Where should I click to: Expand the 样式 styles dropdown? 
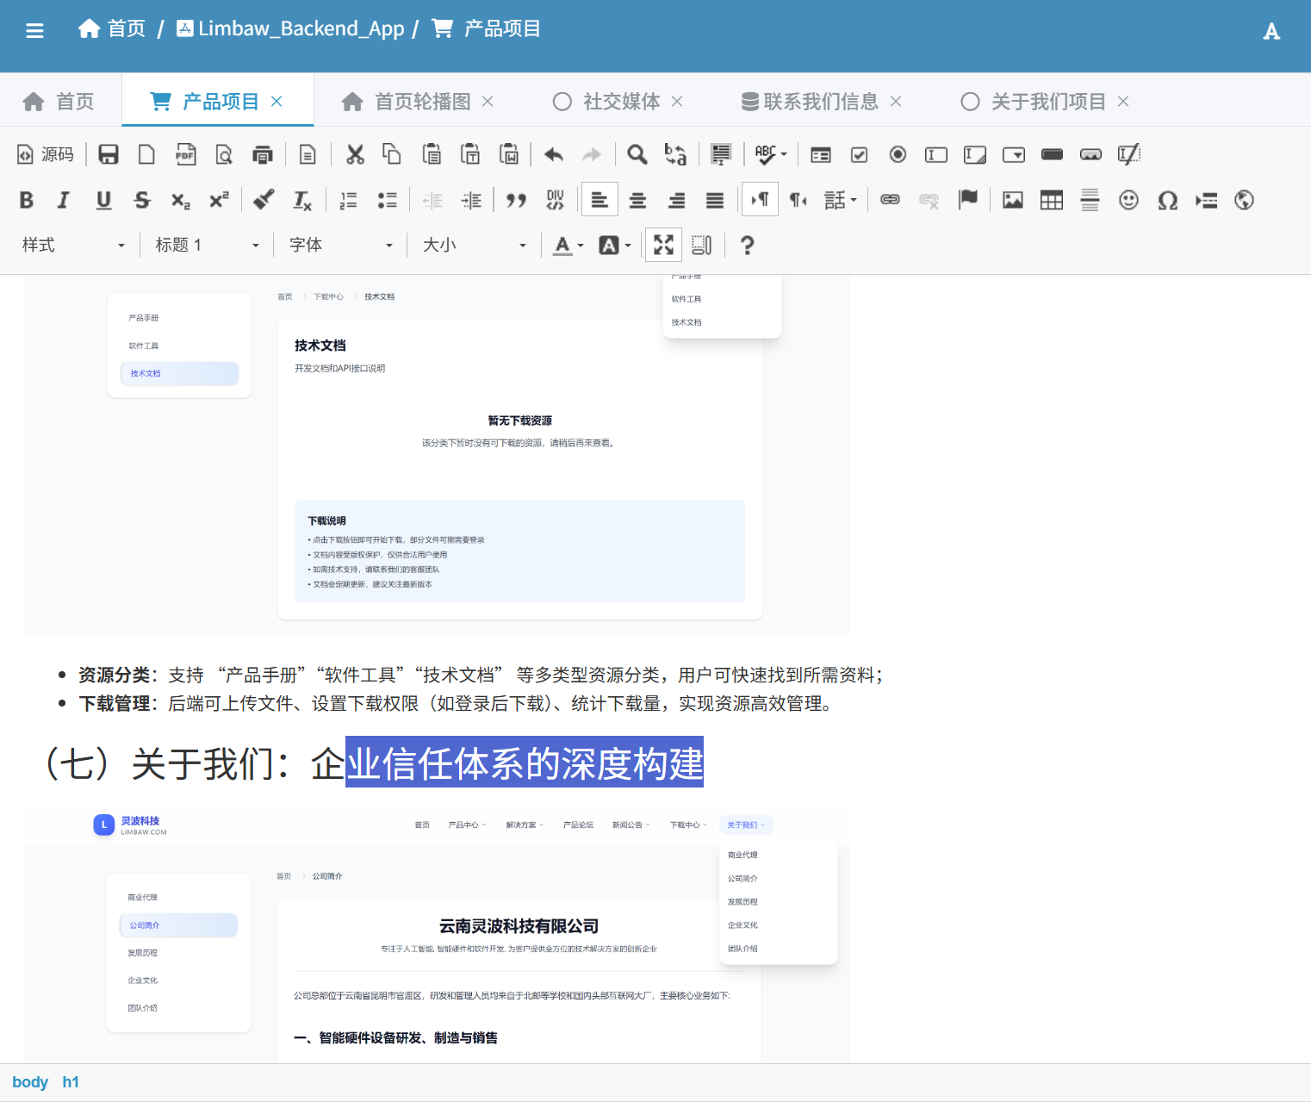click(x=73, y=245)
